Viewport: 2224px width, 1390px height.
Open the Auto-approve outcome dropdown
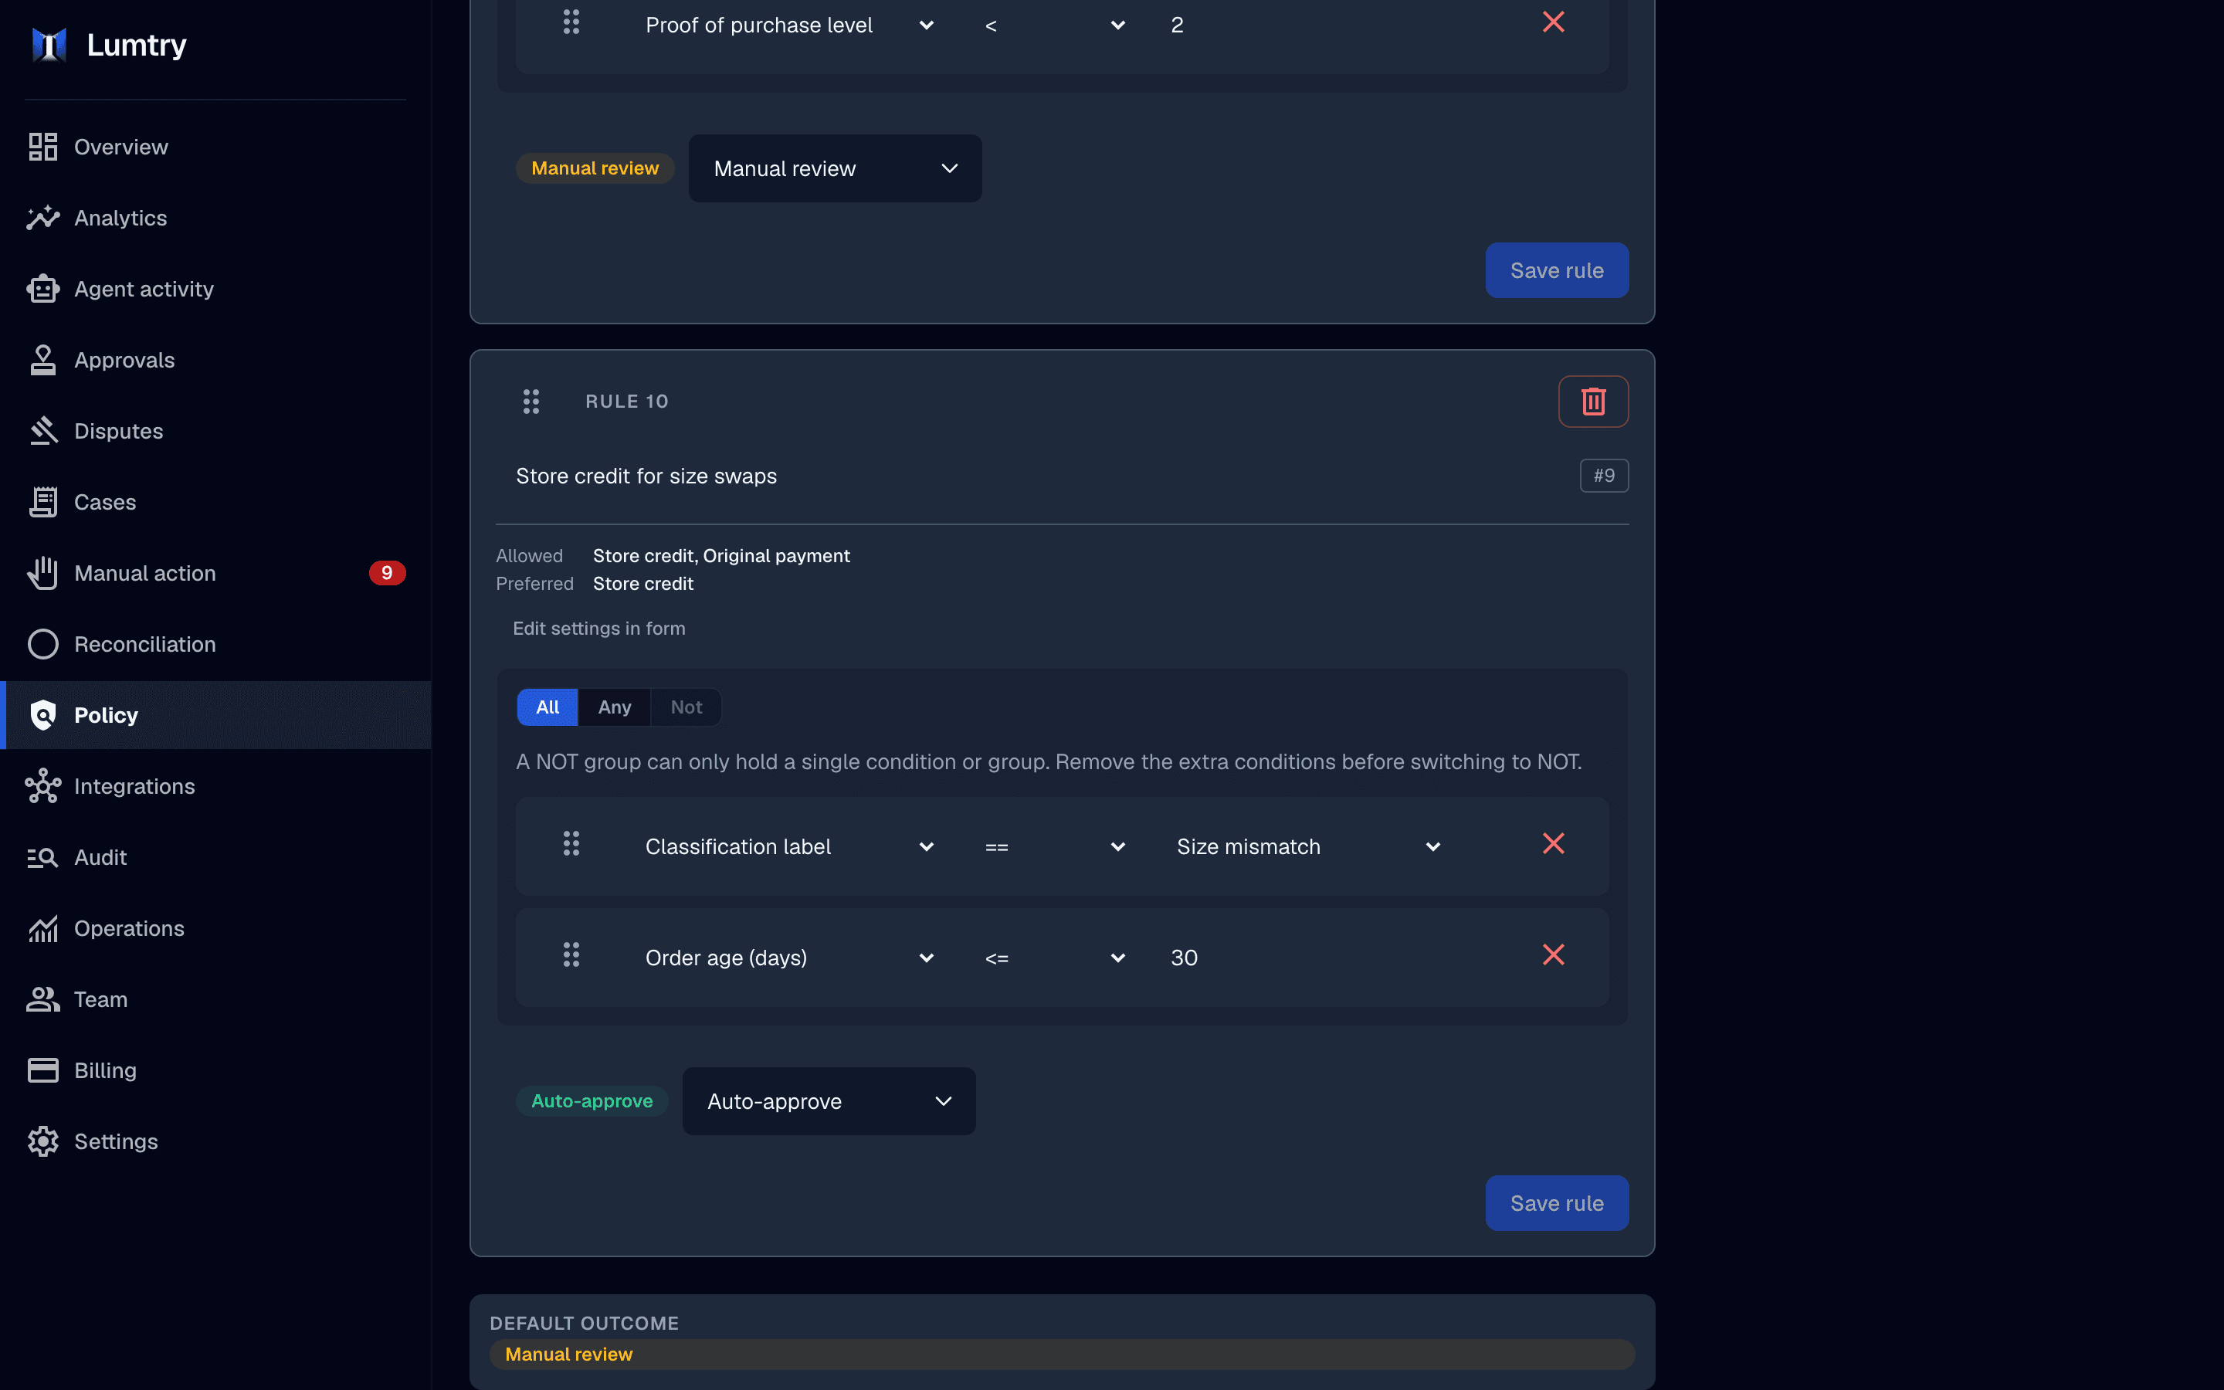pyautogui.click(x=829, y=1101)
